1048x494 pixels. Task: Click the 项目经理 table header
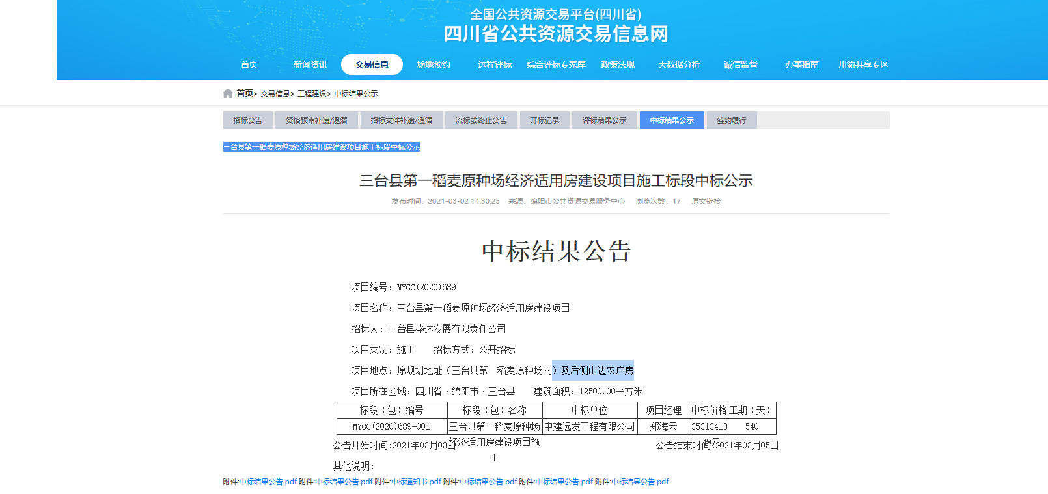click(663, 410)
